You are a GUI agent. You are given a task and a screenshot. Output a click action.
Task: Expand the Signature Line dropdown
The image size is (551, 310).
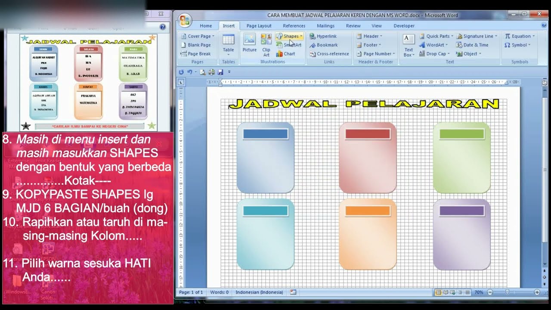477,36
